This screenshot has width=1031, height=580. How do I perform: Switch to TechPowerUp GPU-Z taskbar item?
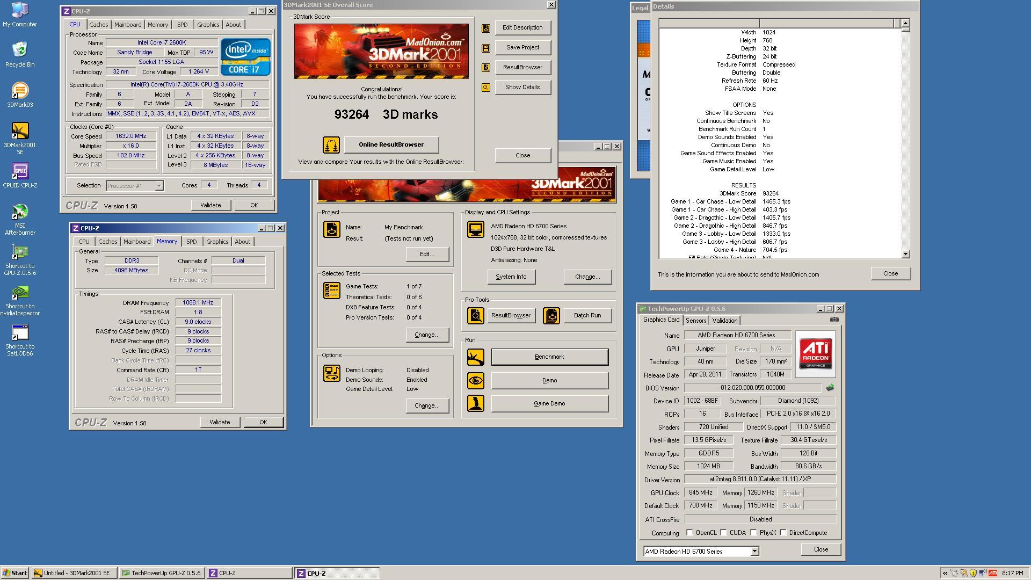pyautogui.click(x=162, y=573)
